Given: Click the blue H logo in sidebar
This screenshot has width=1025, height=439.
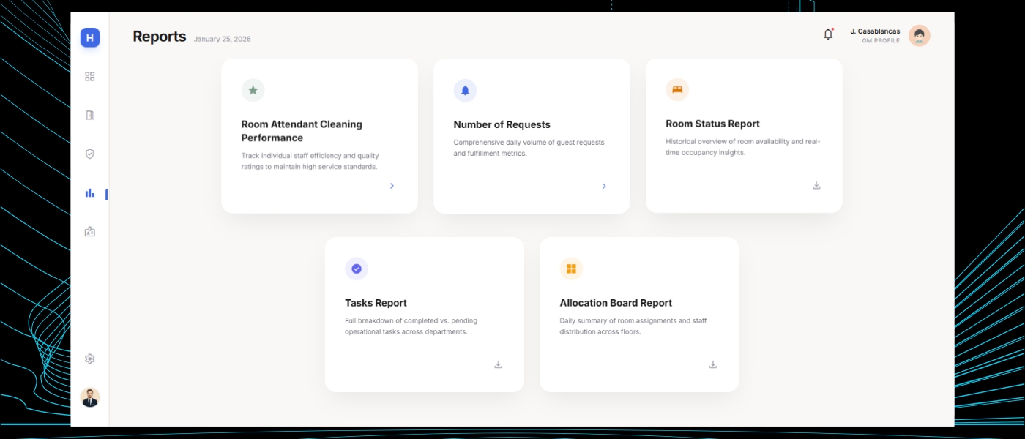Looking at the screenshot, I should coord(90,38).
